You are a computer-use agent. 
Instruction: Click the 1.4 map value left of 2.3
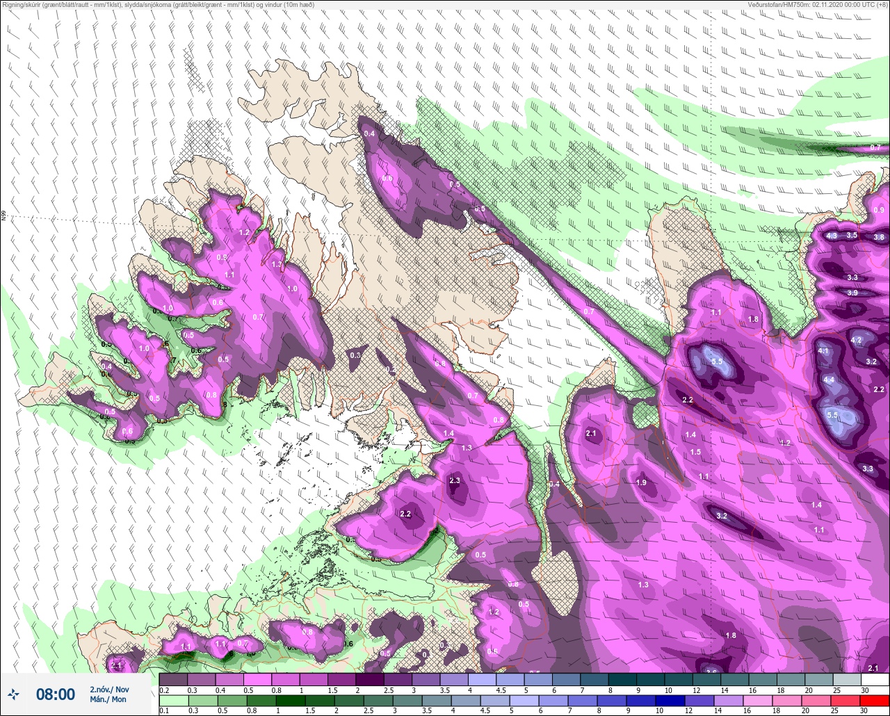click(x=448, y=433)
